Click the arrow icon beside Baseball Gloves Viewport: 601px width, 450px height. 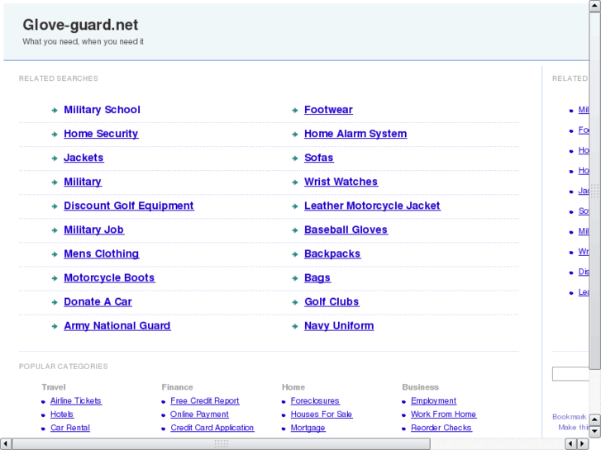295,230
